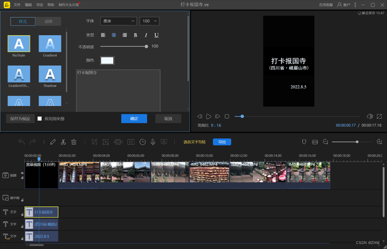Open the 制作片头片尾 menu
The width and height of the screenshot is (387, 249).
point(69,4)
